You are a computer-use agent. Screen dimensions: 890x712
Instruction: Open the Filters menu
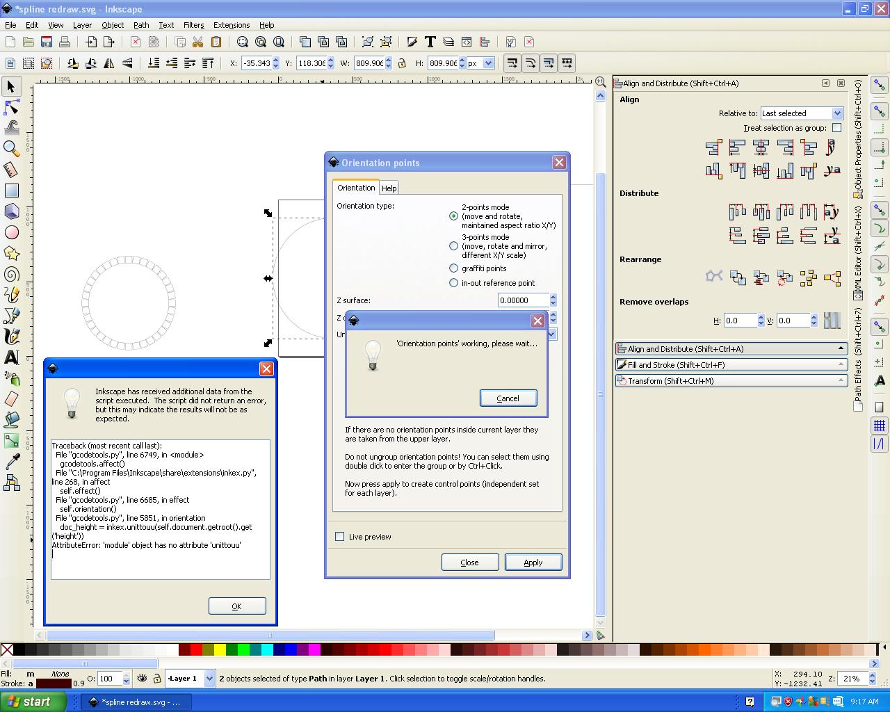point(193,25)
